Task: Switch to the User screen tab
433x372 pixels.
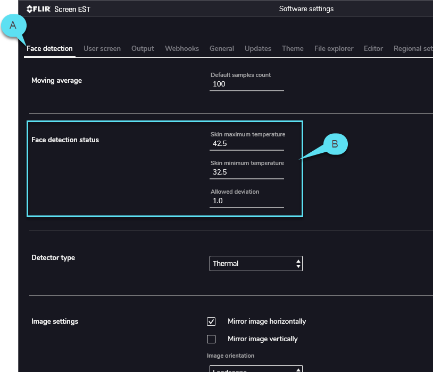Action: 102,48
